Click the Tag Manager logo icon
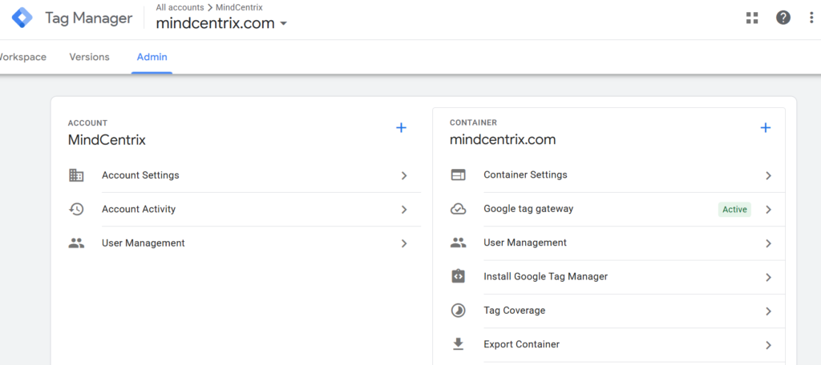The width and height of the screenshot is (821, 365). point(22,18)
